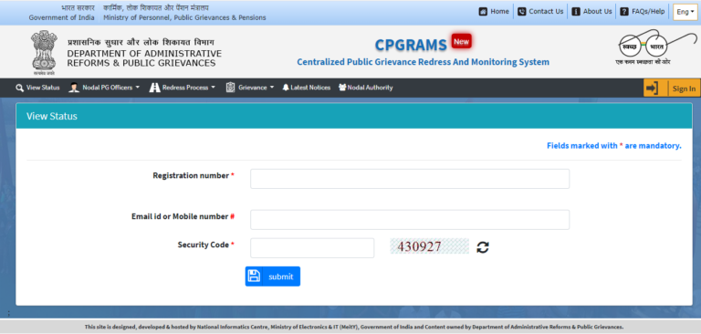The image size is (701, 334).
Task: Click the Nodal Authority people icon
Action: coord(342,88)
